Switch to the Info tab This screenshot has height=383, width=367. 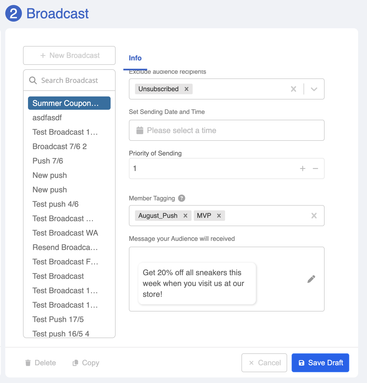(135, 58)
